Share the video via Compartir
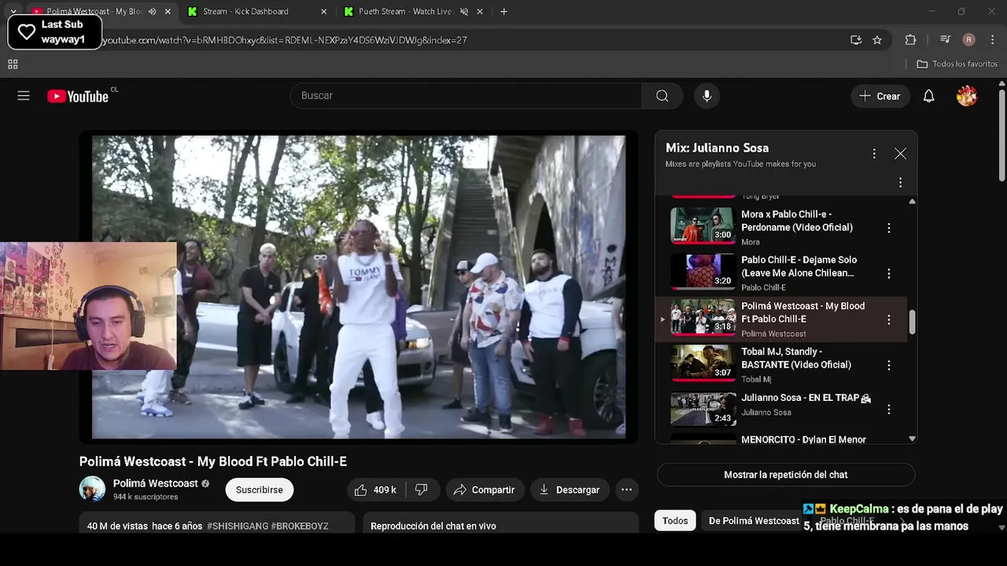 tap(484, 490)
